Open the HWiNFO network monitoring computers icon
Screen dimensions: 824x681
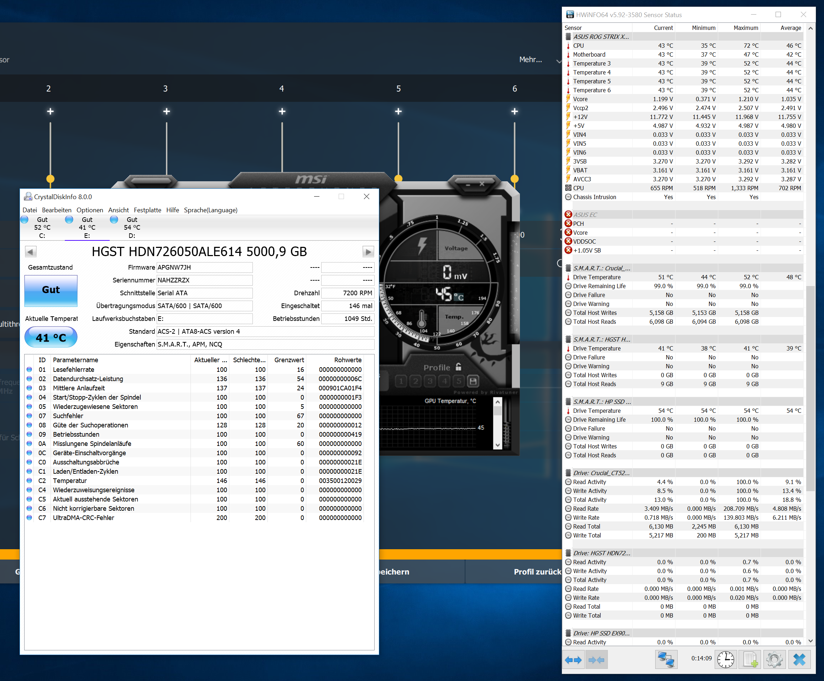click(666, 660)
